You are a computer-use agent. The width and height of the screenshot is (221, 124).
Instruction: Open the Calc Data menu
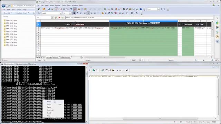coord(69,6)
